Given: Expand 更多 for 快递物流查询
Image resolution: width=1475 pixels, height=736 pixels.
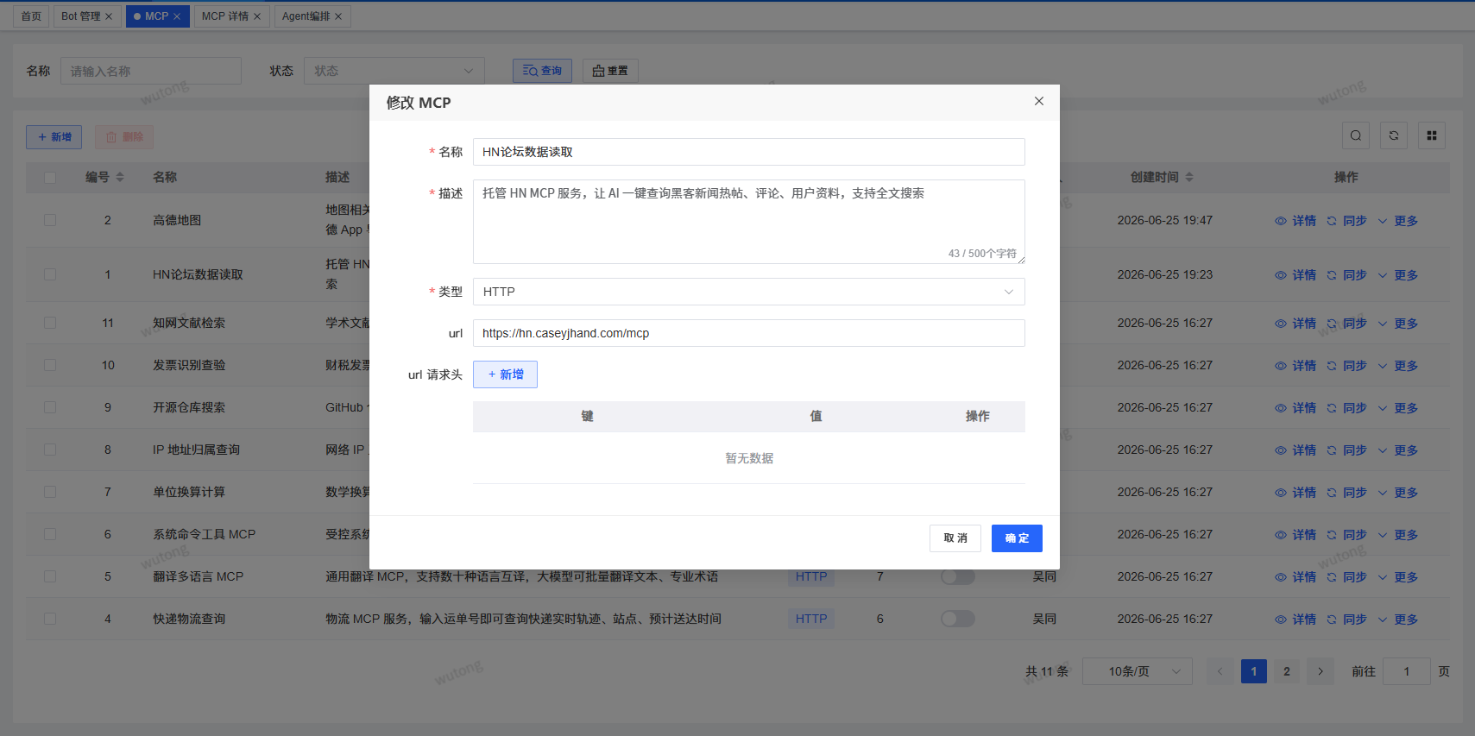Looking at the screenshot, I should [1397, 620].
